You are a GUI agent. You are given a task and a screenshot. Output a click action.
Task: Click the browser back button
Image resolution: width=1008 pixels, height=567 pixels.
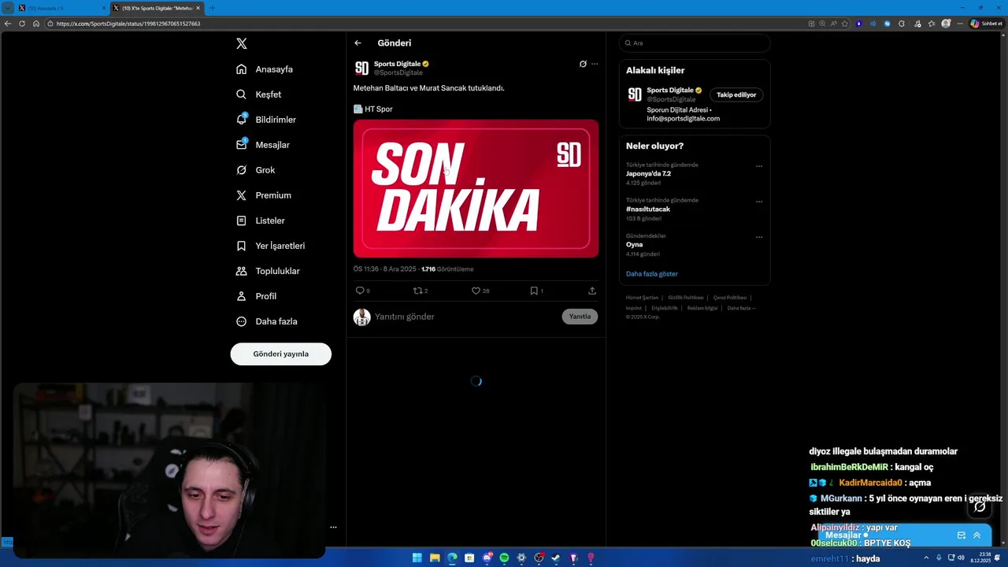8,24
